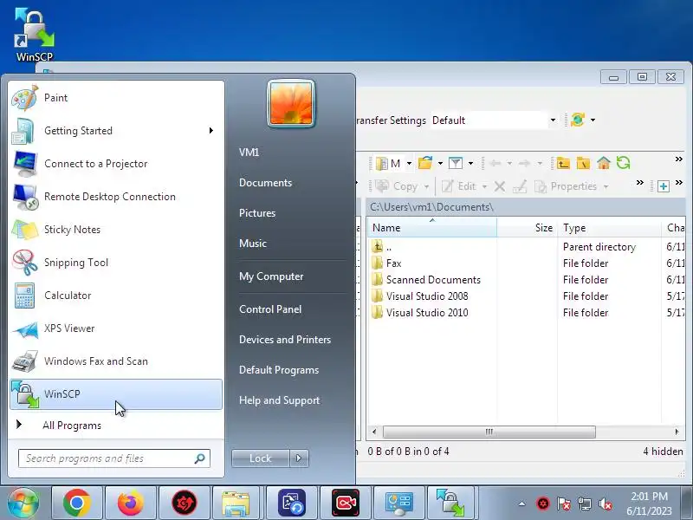693x520 pixels.
Task: Click '4 hidden' in WinSCP status bar
Action: point(663,452)
